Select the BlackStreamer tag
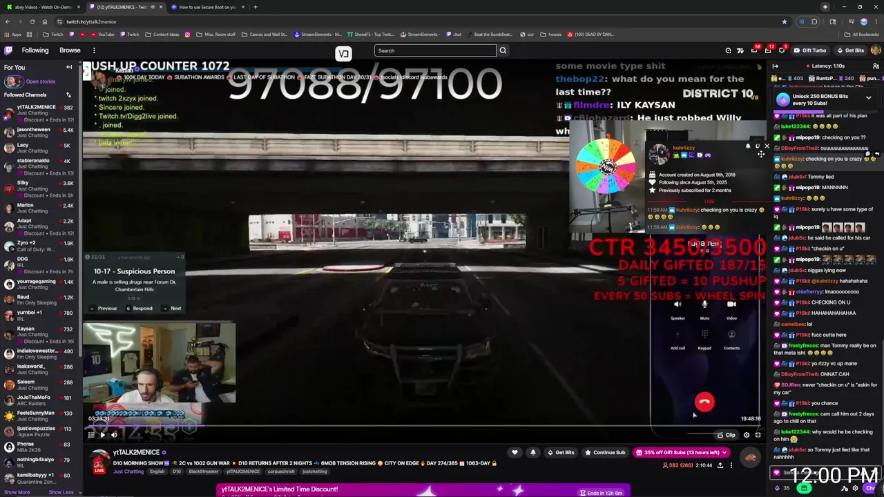This screenshot has width=884, height=497. (x=204, y=471)
